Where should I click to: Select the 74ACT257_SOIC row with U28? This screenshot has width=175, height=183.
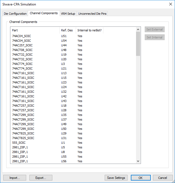tap(73, 110)
